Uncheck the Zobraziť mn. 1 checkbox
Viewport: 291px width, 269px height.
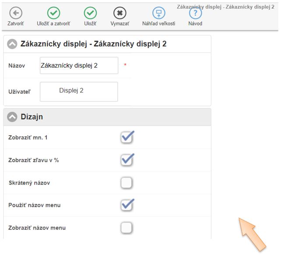tap(126, 137)
